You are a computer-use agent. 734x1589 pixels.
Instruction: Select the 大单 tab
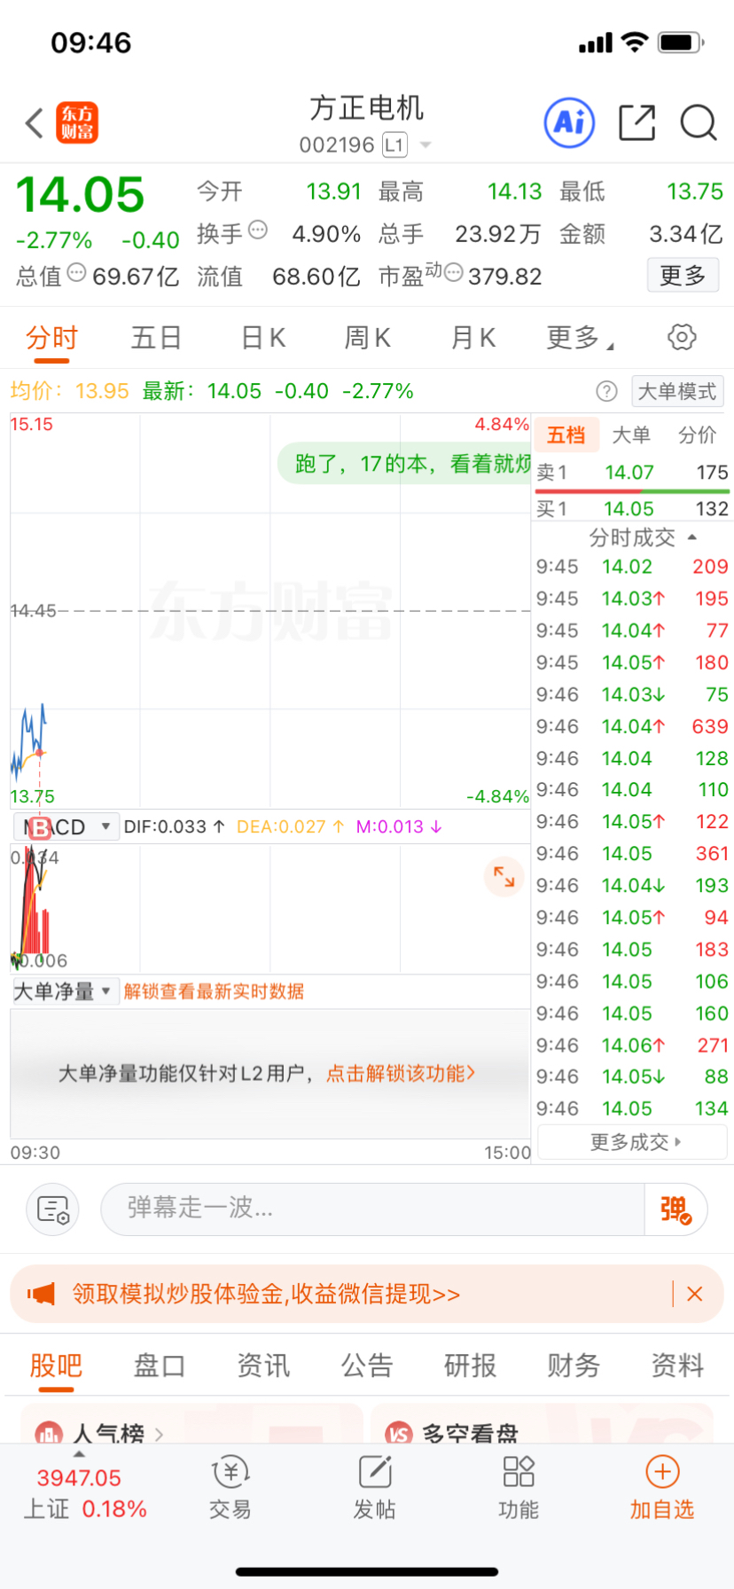(x=631, y=434)
